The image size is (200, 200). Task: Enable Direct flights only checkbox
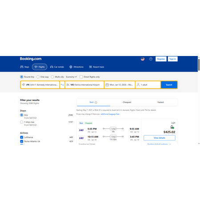pos(81,77)
